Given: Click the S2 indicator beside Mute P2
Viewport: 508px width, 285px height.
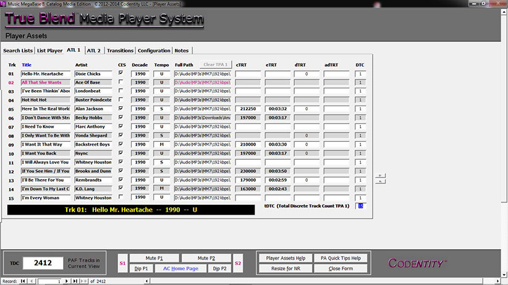Looking at the screenshot, I should click(238, 263).
